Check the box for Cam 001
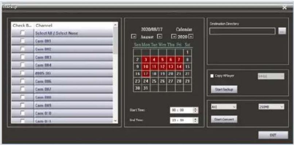 [23, 41]
